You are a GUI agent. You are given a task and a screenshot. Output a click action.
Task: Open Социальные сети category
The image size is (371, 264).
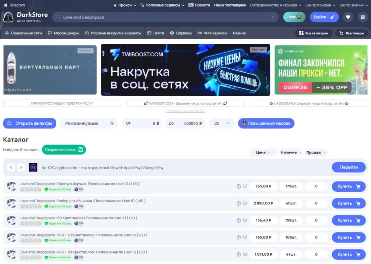click(24, 33)
